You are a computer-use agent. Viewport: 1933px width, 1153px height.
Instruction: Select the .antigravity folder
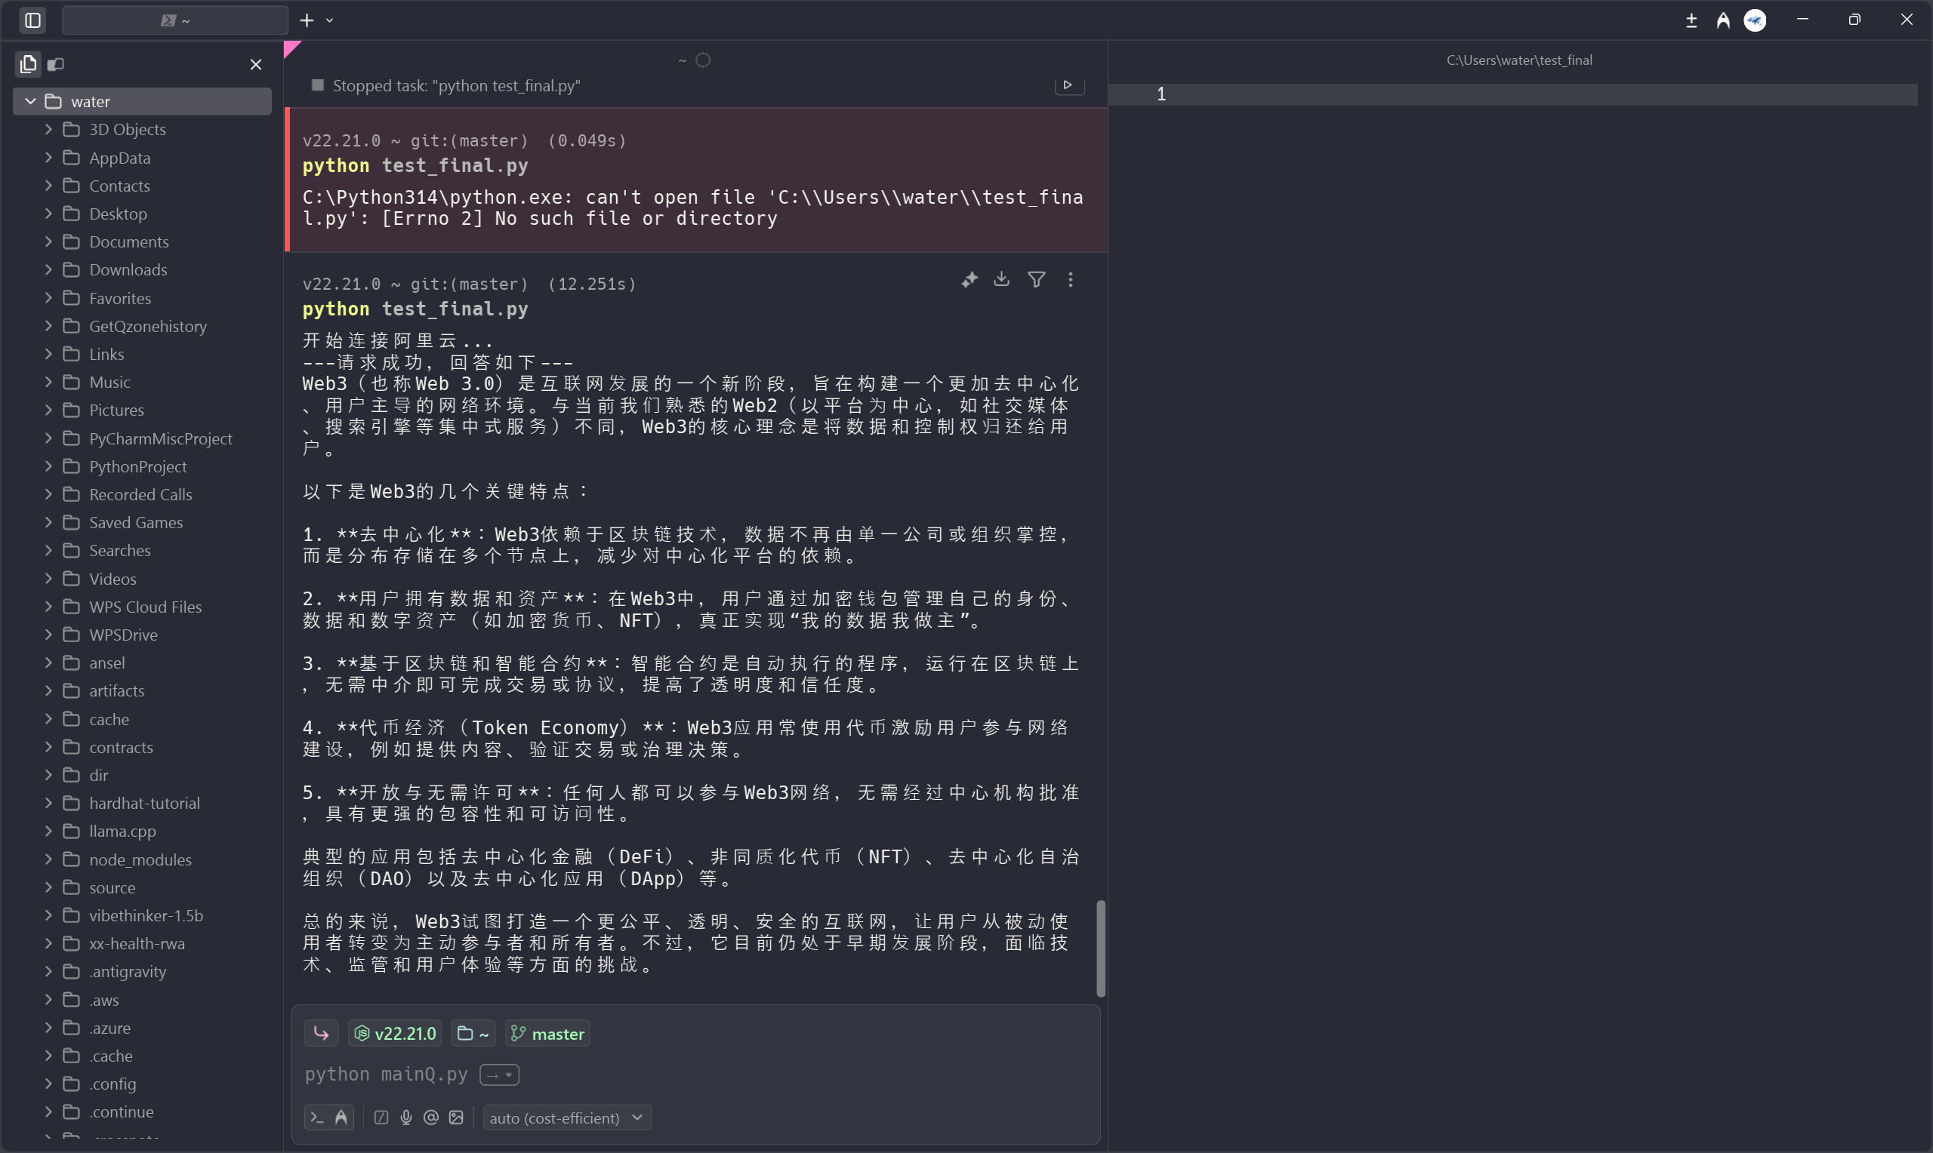point(143,971)
